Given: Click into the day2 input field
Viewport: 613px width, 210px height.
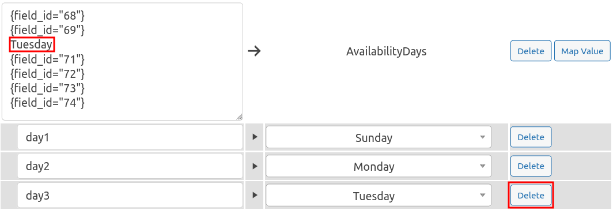Looking at the screenshot, I should point(130,166).
